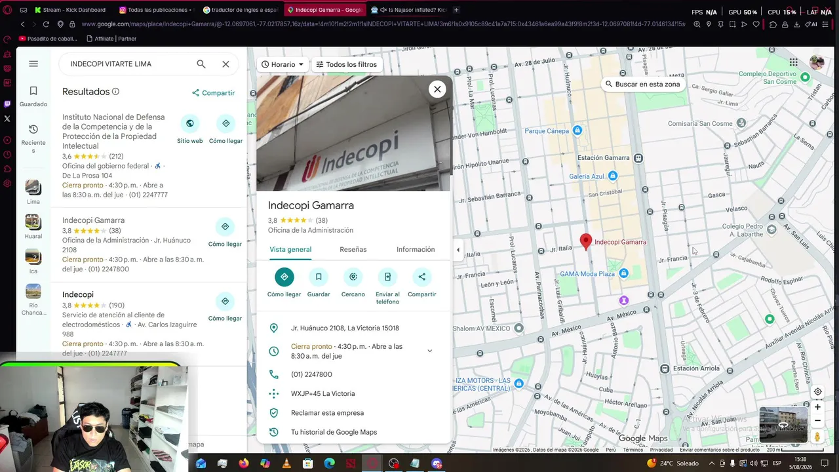Select the Instituto Nacional de Defensa result
Image resolution: width=839 pixels, height=472 pixels.
[x=113, y=131]
